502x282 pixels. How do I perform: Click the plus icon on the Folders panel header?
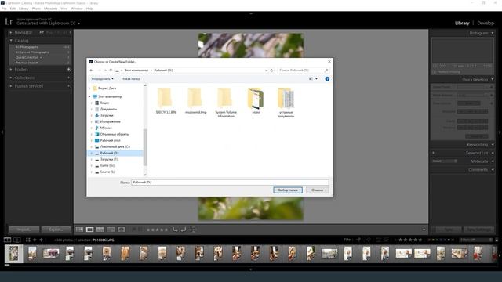pos(69,70)
